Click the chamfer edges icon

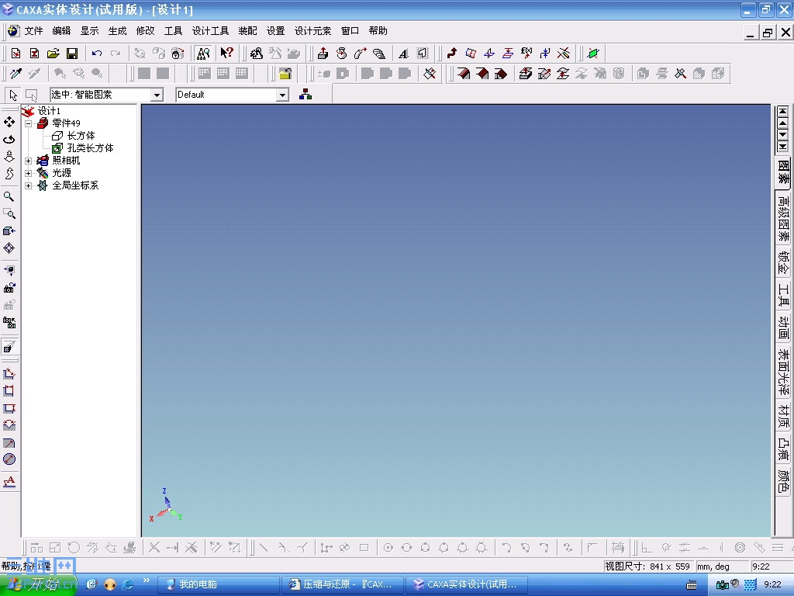click(482, 74)
